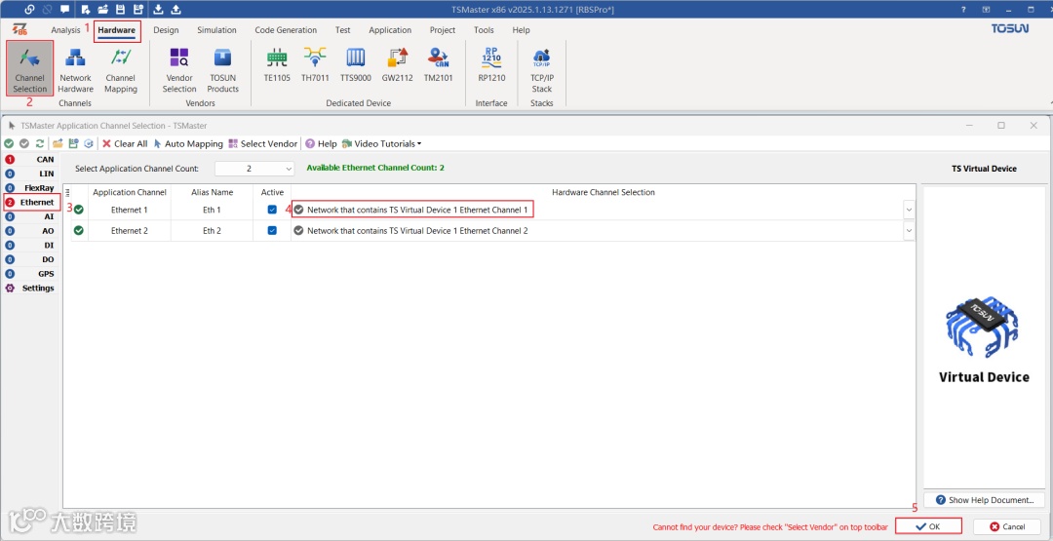Select the FlexRay channel category
The image size is (1053, 541).
tap(29, 188)
